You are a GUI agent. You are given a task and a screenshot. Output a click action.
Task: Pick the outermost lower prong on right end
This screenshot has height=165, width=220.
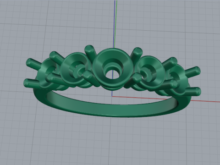(x=193, y=91)
